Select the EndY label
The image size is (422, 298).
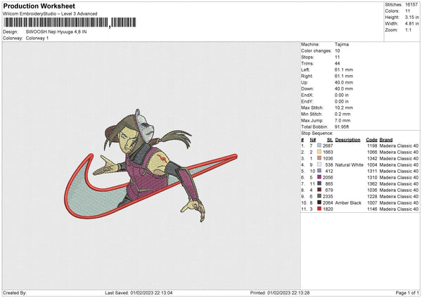[307, 101]
